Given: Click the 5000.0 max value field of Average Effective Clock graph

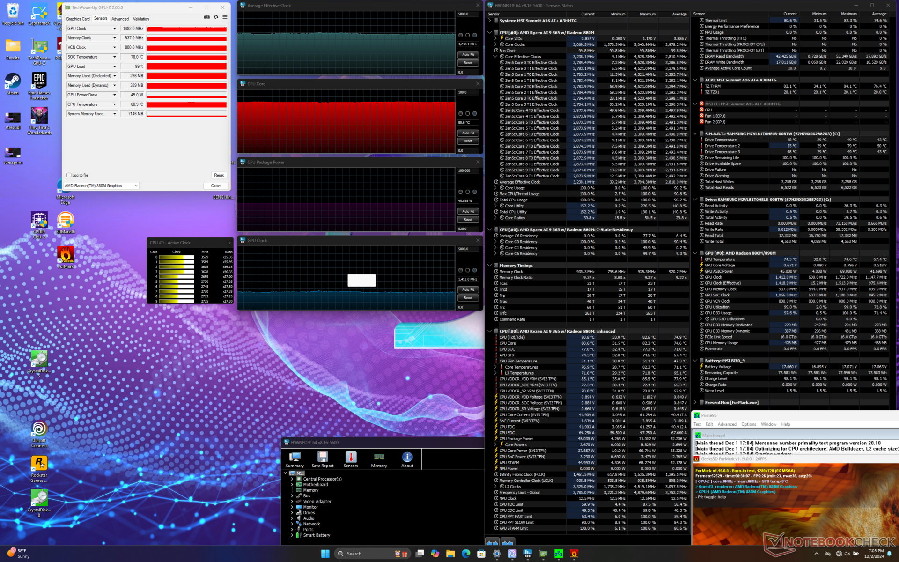Looking at the screenshot, I should (x=468, y=14).
